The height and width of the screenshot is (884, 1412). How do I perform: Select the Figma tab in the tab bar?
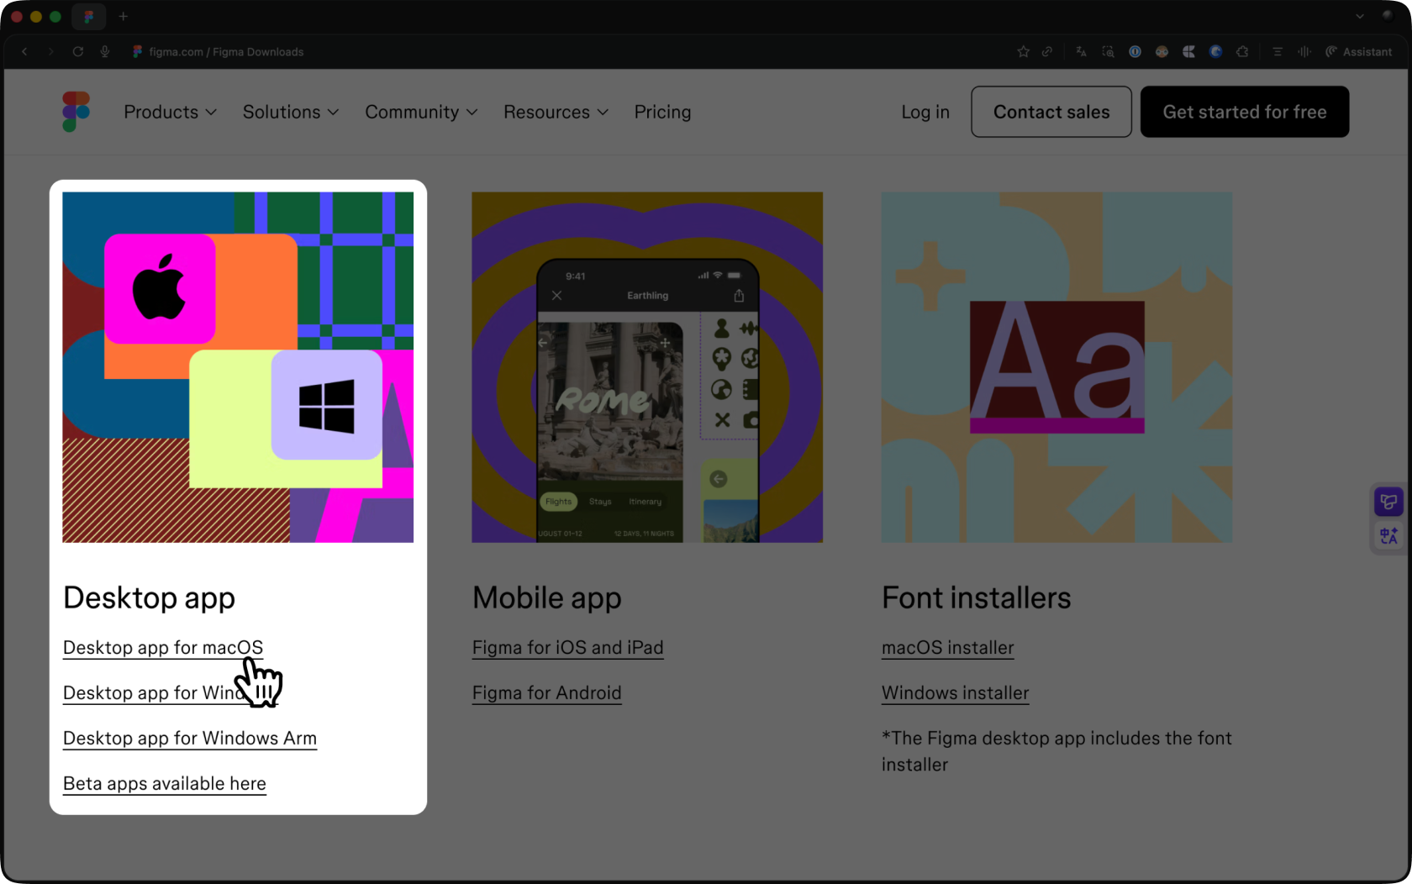(x=88, y=17)
